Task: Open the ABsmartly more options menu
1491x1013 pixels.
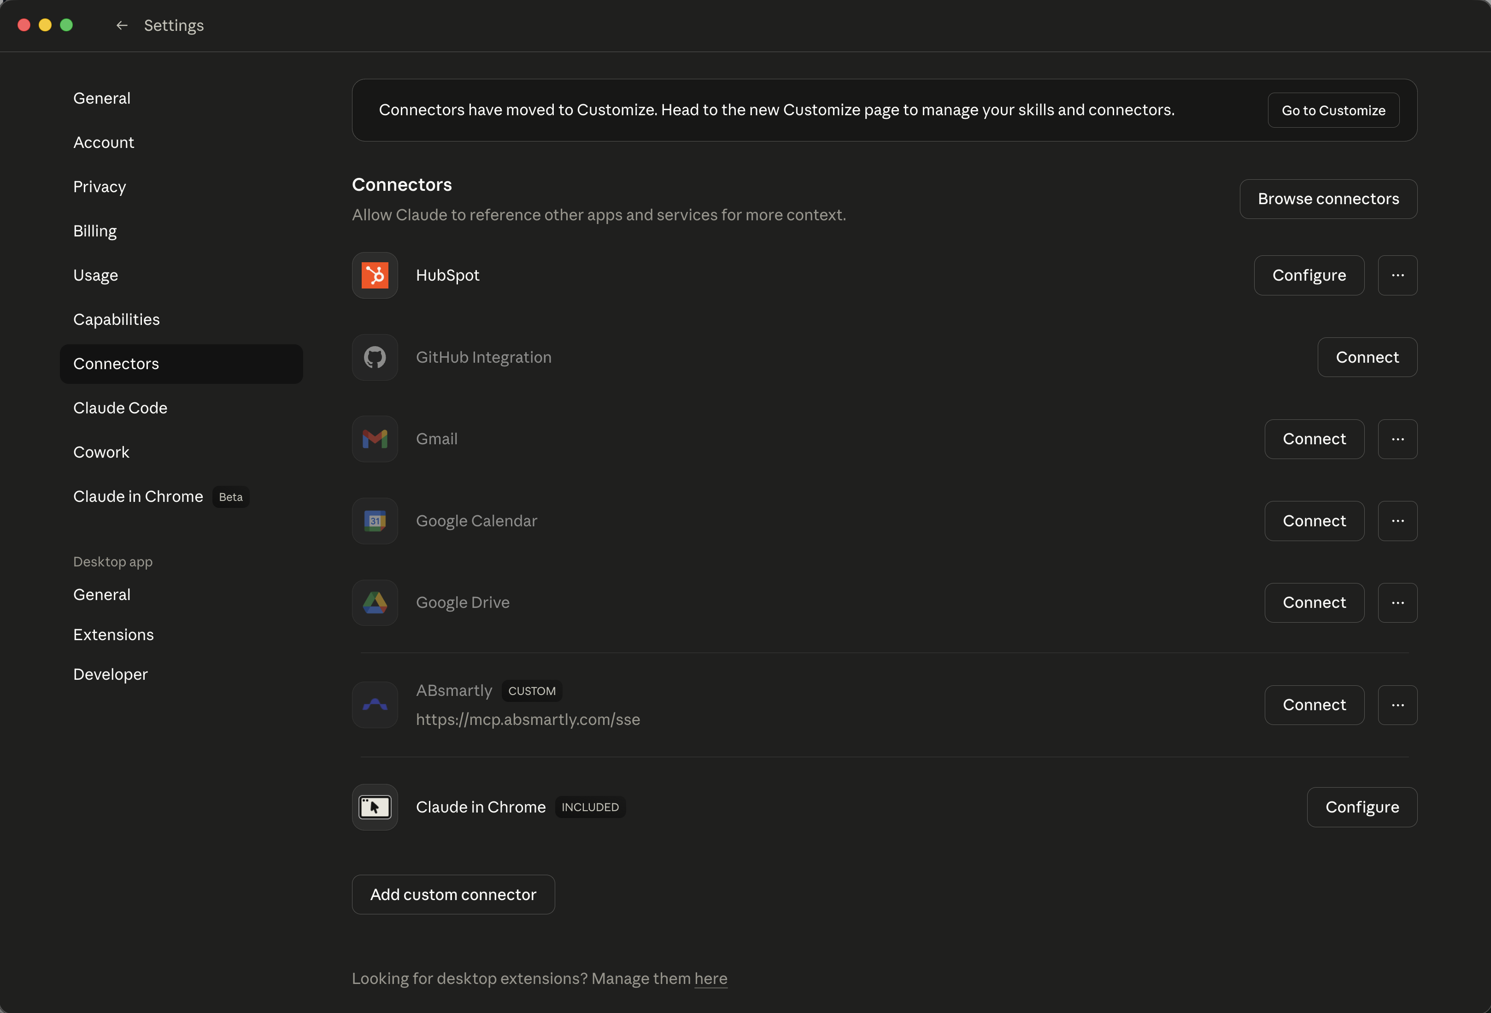Action: tap(1397, 704)
